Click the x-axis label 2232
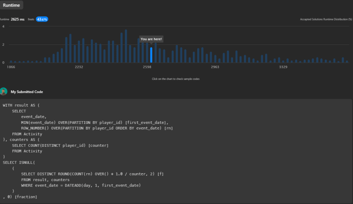353x204 pixels. tap(79, 67)
